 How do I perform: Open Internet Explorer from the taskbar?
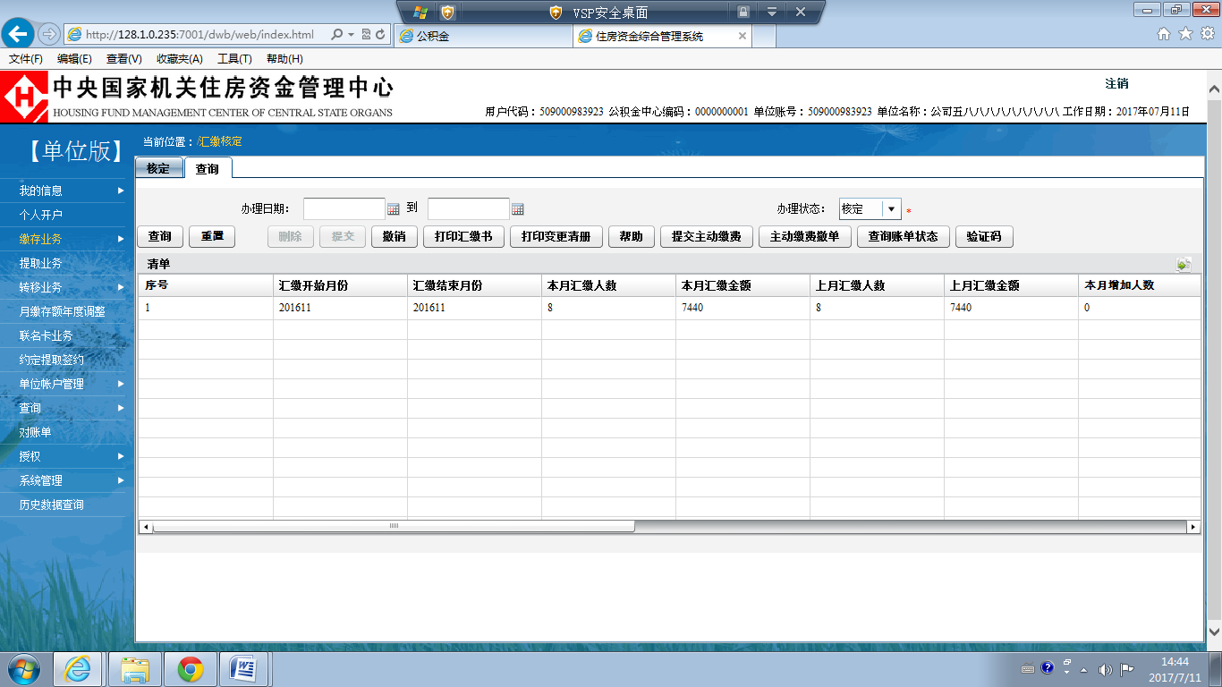click(x=78, y=668)
